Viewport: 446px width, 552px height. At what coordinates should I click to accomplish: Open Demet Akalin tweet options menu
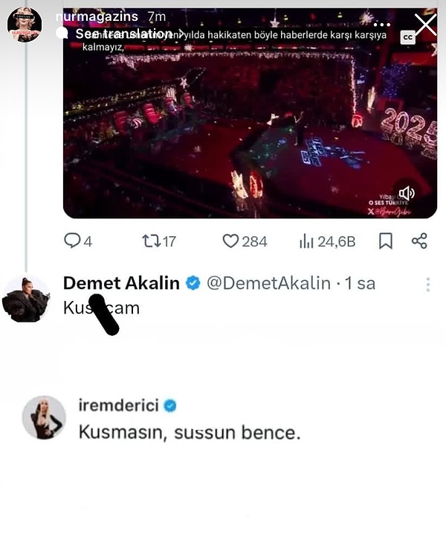(x=428, y=285)
